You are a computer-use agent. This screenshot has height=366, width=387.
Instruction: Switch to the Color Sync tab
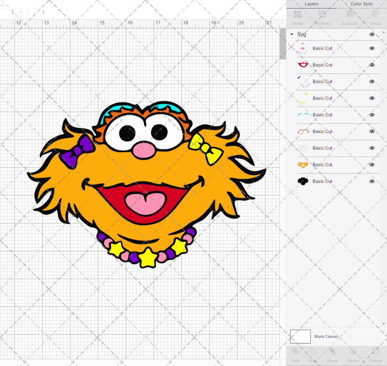[362, 4]
